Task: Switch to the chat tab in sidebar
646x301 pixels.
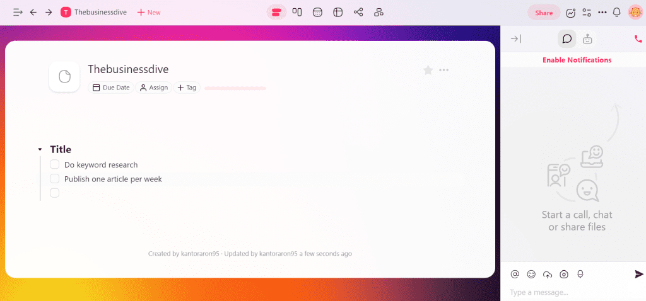Action: [567, 39]
